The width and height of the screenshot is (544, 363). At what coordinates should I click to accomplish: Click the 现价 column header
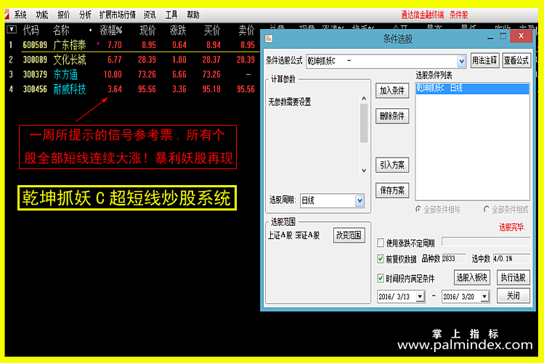147,30
